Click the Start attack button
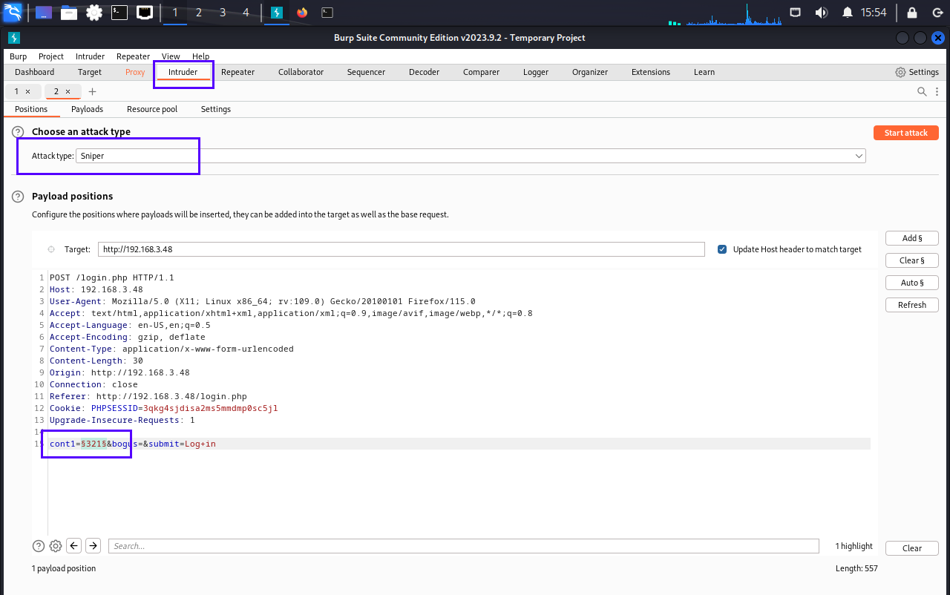 tap(906, 133)
